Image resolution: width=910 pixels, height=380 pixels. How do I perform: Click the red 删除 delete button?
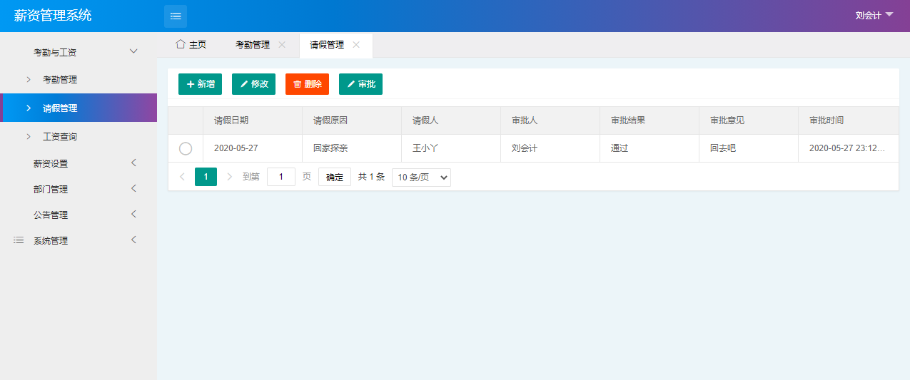pos(307,84)
